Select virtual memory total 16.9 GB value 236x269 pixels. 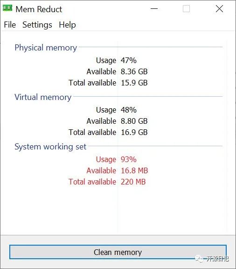click(134, 132)
